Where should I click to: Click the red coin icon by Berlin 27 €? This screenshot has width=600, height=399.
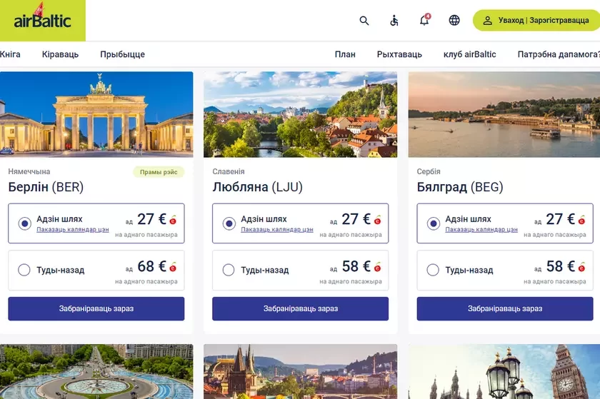click(173, 221)
